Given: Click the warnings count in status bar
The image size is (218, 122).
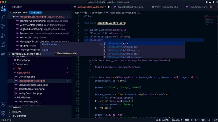Looking at the screenshot, I should pos(9,120).
